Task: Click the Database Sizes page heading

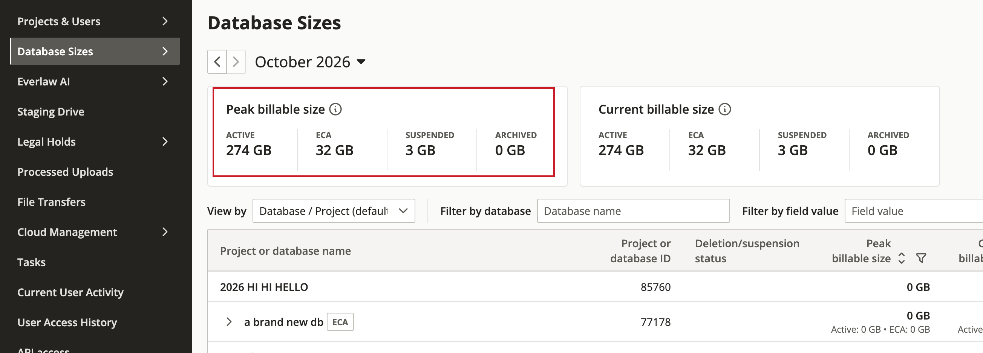Action: click(274, 23)
